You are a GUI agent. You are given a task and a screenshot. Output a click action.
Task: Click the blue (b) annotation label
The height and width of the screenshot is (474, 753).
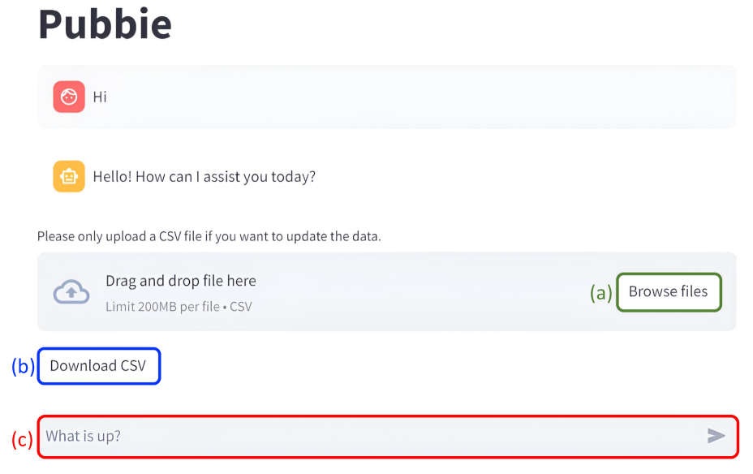click(23, 367)
